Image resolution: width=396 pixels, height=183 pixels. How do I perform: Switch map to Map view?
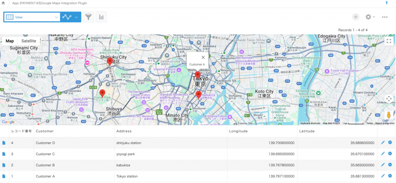tap(10, 41)
